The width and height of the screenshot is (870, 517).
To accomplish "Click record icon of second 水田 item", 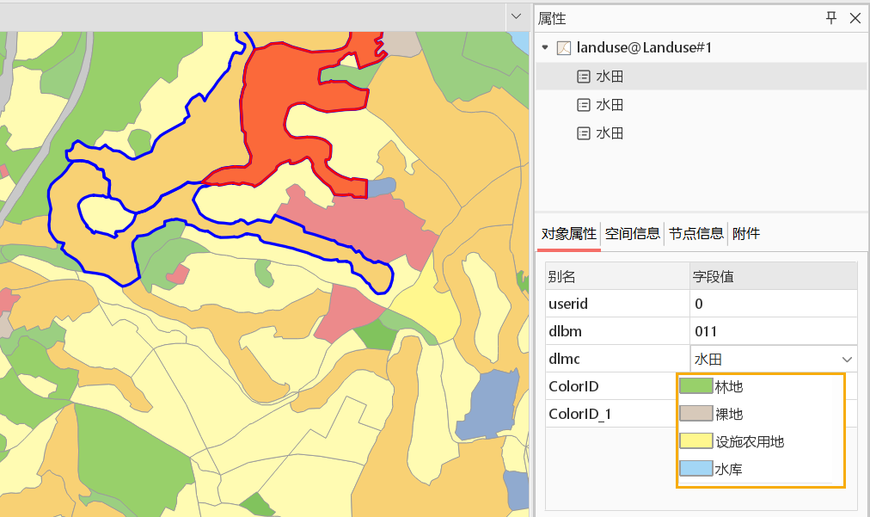I will coord(584,105).
